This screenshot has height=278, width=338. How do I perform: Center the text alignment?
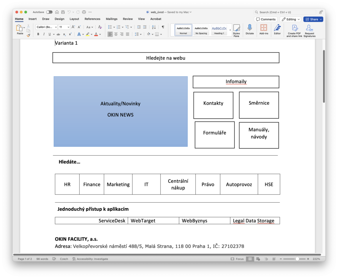tap(116, 34)
